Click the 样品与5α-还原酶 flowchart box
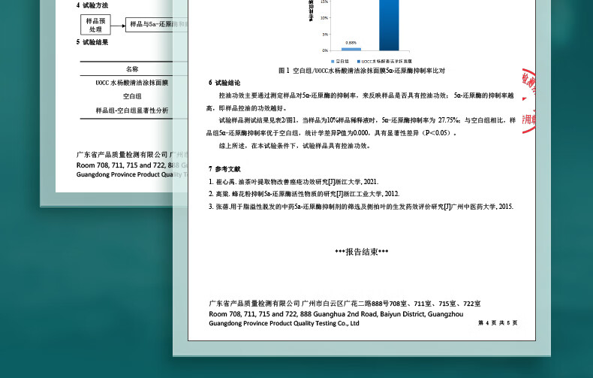The width and height of the screenshot is (593, 378). (150, 24)
